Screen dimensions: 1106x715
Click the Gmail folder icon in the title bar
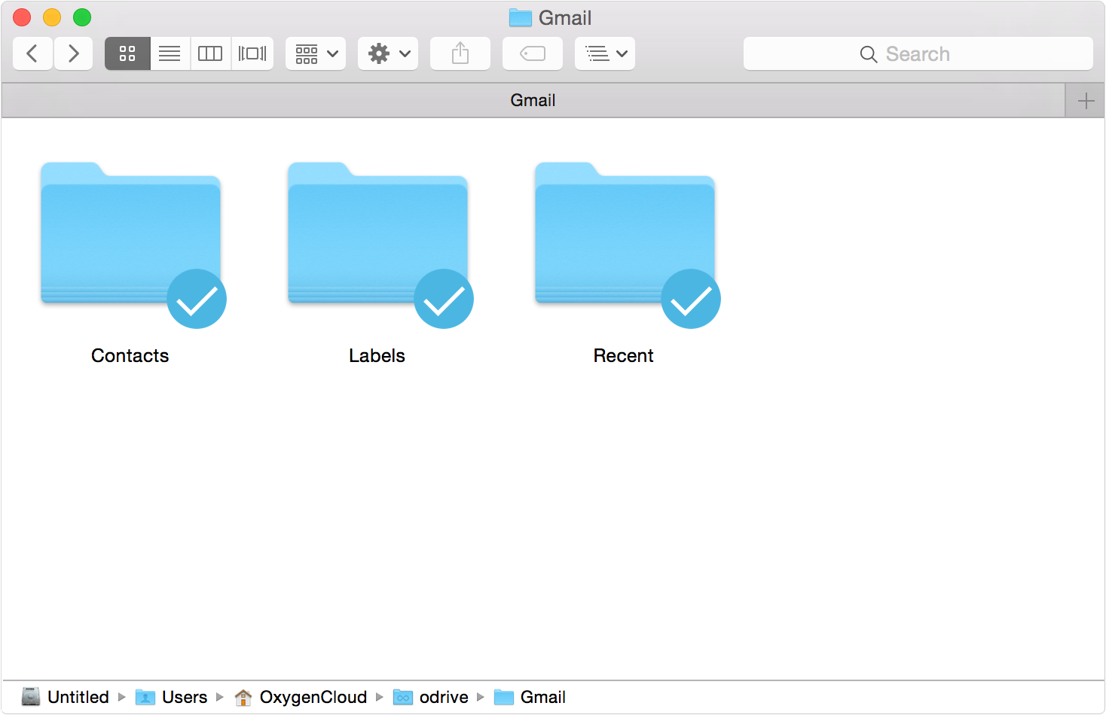[521, 17]
